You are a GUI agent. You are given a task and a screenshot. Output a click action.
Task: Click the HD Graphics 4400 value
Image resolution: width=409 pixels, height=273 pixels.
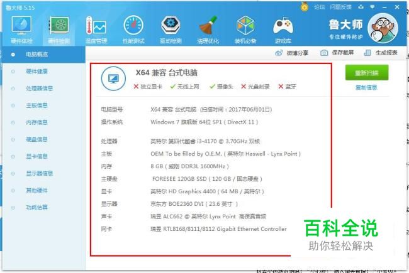point(207,191)
